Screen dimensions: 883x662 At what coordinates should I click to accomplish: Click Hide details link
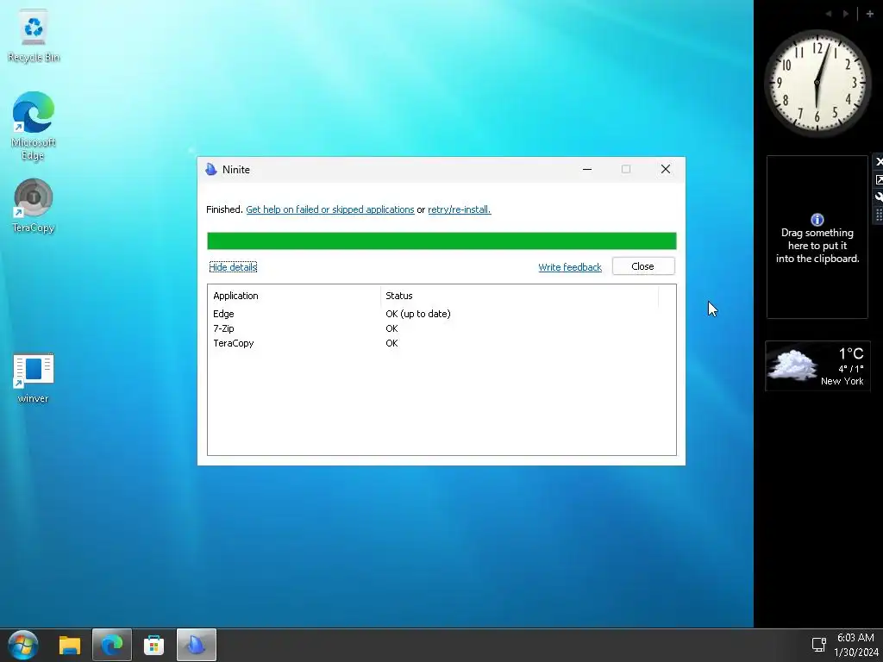coord(233,267)
